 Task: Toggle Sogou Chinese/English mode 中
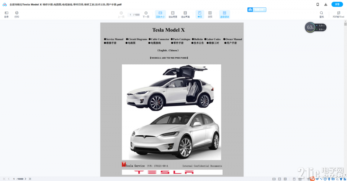pyautogui.click(x=317, y=179)
